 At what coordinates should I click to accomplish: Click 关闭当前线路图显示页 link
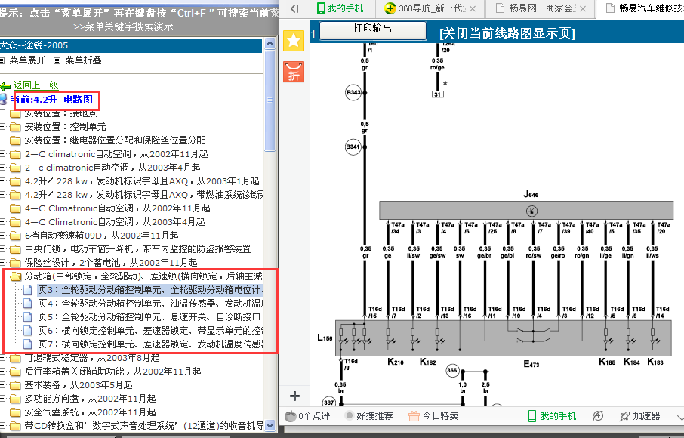[x=507, y=33]
